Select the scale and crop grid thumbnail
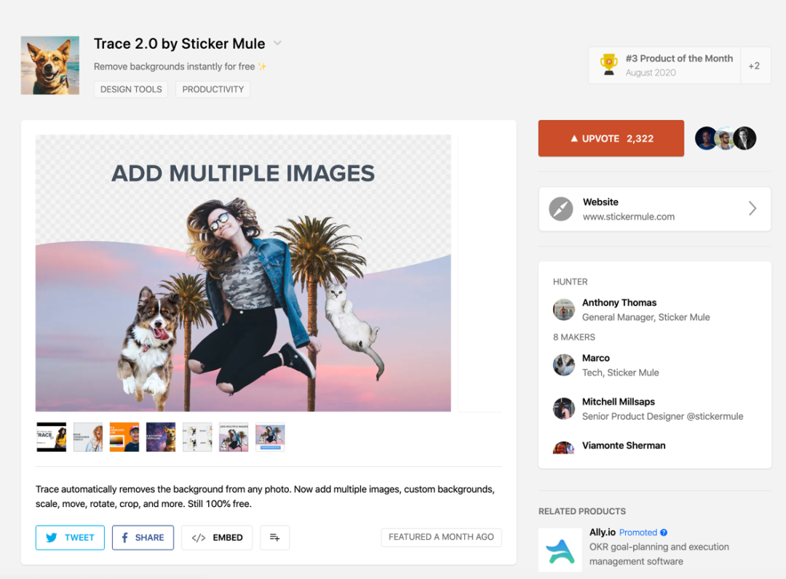This screenshot has width=786, height=579. pyautogui.click(x=197, y=436)
